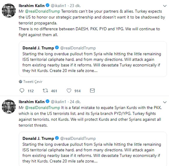Click the reply icon with 112 replies
169x166 pixels.
coord(22,90)
